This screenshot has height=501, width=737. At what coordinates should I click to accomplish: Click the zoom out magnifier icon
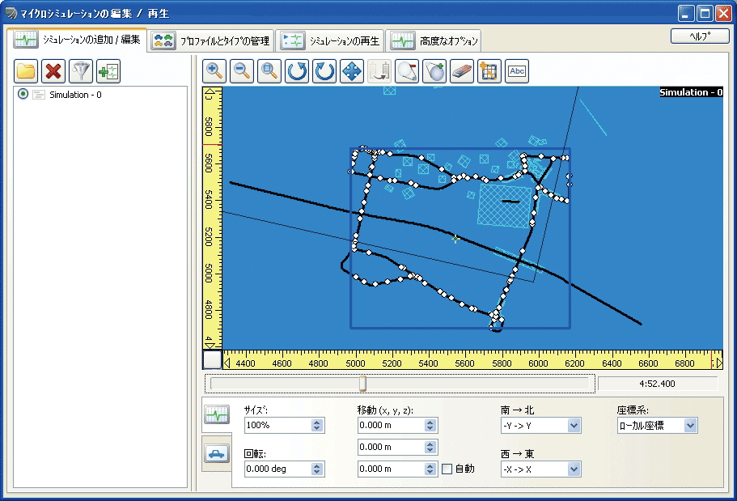click(242, 71)
